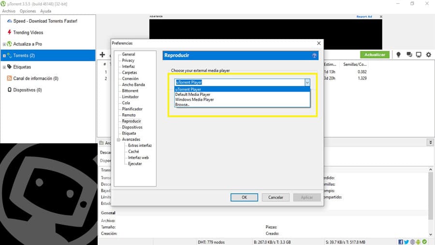Click the media player combo box arrow

tap(307, 82)
